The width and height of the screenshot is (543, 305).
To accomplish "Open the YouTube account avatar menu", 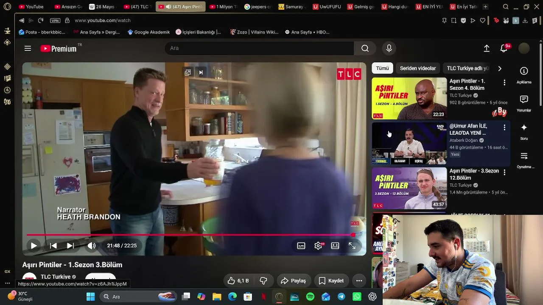I will (524, 48).
